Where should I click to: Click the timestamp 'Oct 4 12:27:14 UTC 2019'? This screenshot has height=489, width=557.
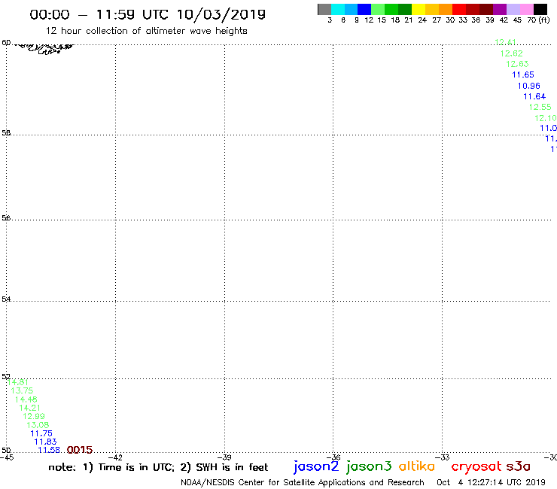click(x=491, y=482)
